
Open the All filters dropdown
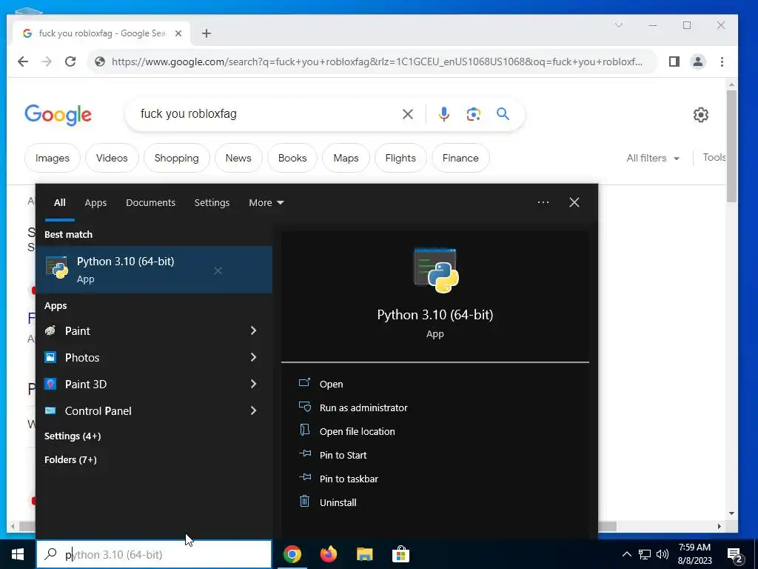[x=653, y=159]
